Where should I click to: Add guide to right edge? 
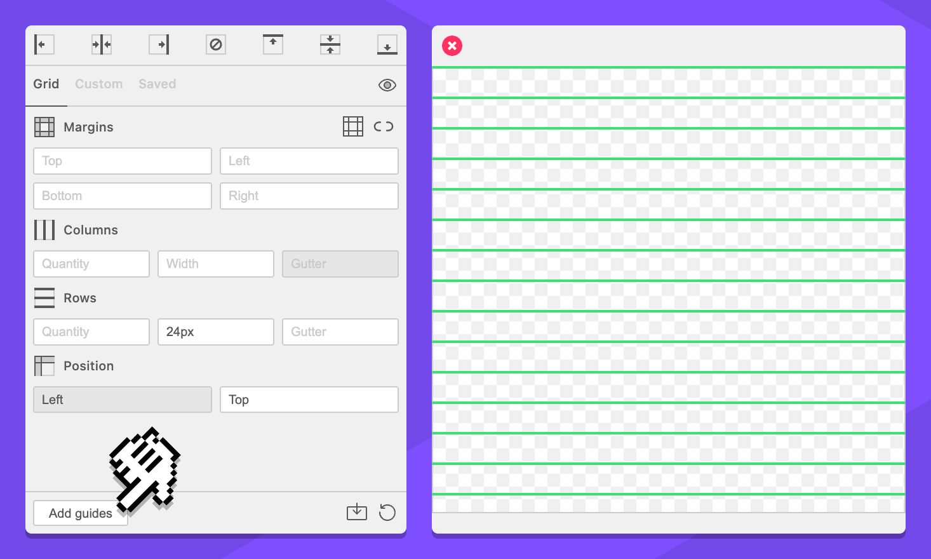point(159,44)
